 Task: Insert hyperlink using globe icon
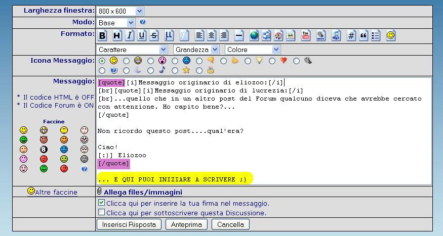254,35
